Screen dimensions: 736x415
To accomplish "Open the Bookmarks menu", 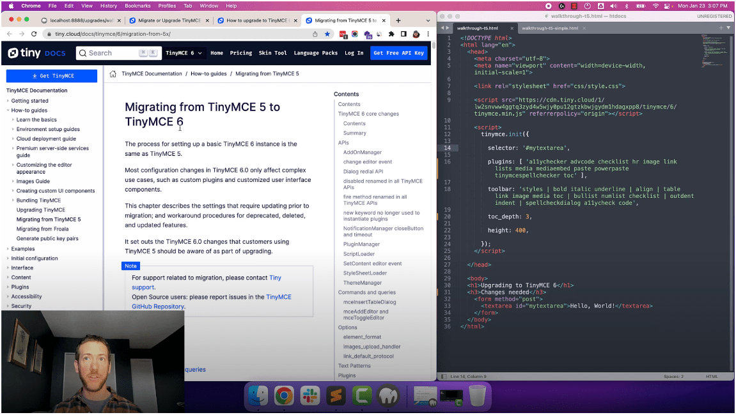I will pyautogui.click(x=137, y=6).
